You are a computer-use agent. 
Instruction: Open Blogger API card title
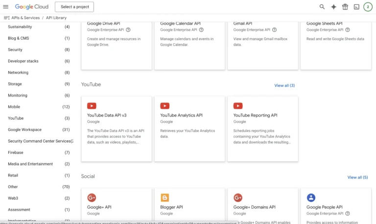pyautogui.click(x=171, y=207)
